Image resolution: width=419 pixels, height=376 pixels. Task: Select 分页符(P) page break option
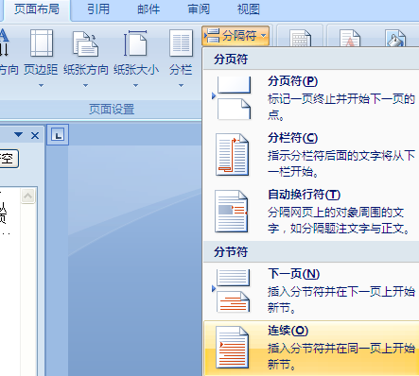coord(311,98)
